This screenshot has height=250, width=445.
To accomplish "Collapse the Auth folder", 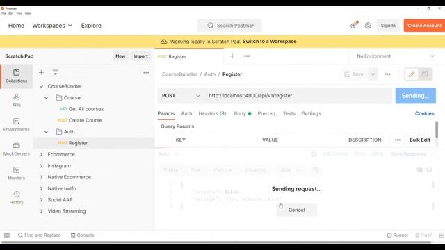I will (x=47, y=131).
